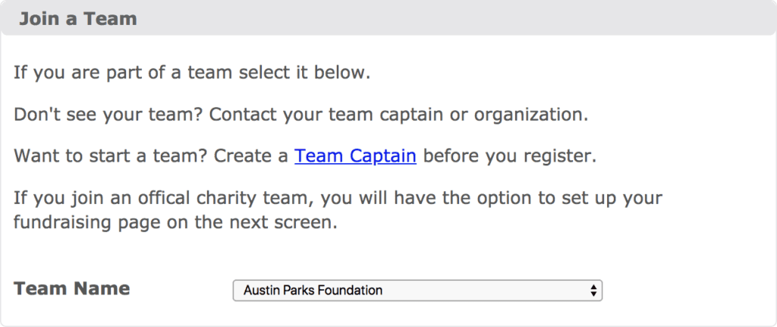
Task: Select the Austin Parks Foundation text
Action: pyautogui.click(x=313, y=290)
